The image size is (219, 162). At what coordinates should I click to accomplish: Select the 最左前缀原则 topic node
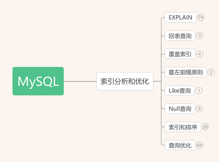point(186,72)
